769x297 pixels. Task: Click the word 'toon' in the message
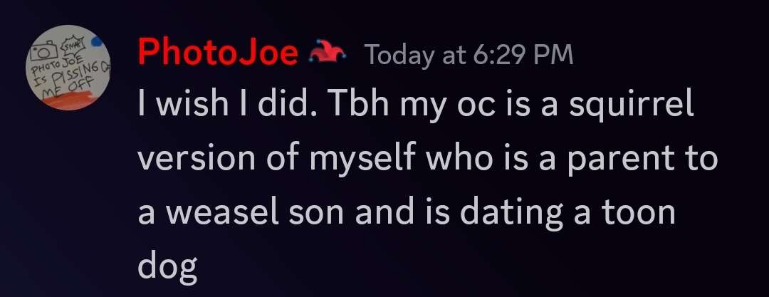(x=636, y=213)
